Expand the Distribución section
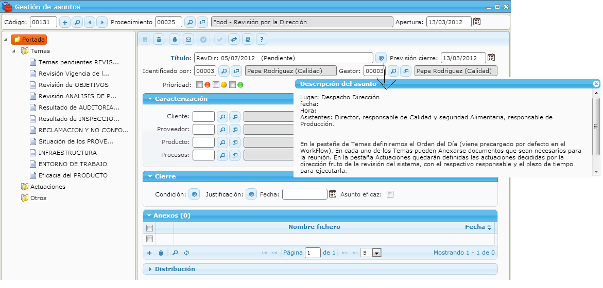 150,269
